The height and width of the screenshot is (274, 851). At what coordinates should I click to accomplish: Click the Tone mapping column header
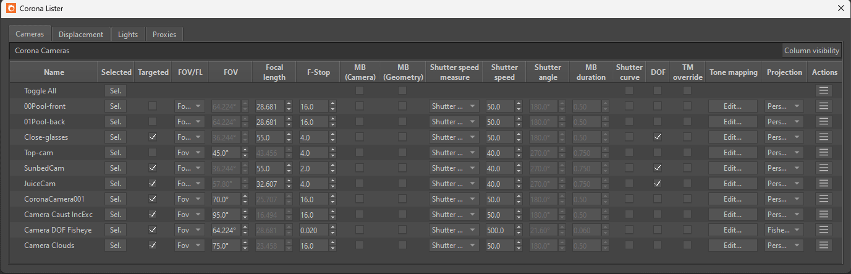click(x=734, y=72)
